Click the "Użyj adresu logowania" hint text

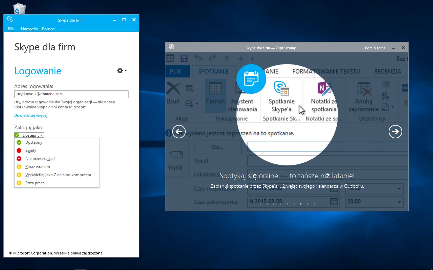[x=65, y=104]
